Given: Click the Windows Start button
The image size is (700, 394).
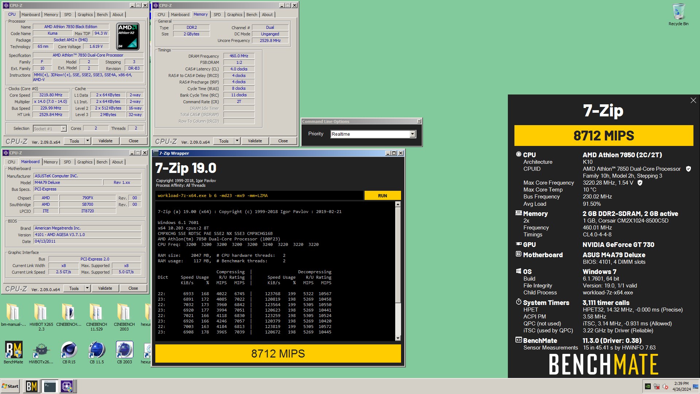Looking at the screenshot, I should point(10,386).
